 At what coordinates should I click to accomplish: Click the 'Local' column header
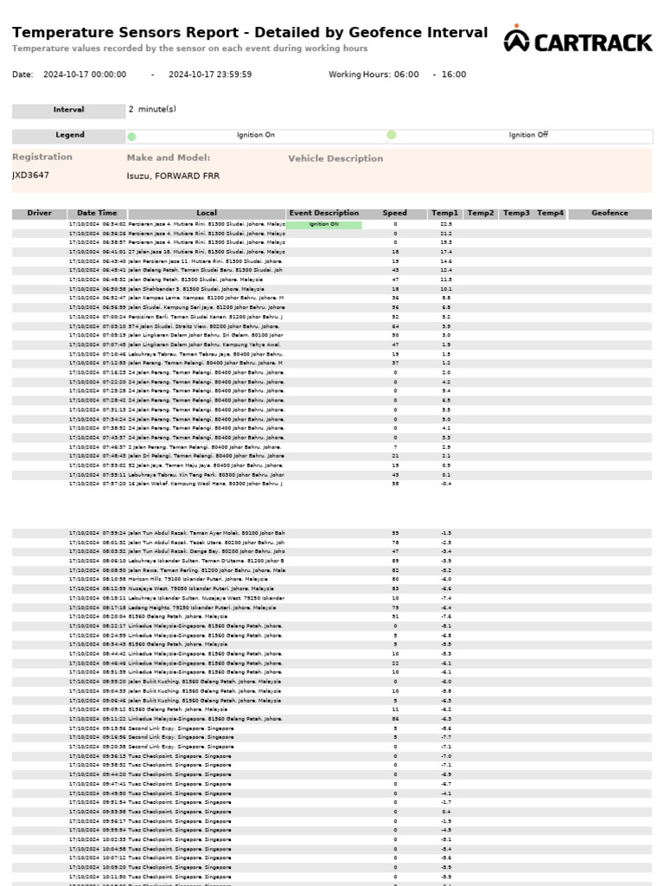[207, 214]
